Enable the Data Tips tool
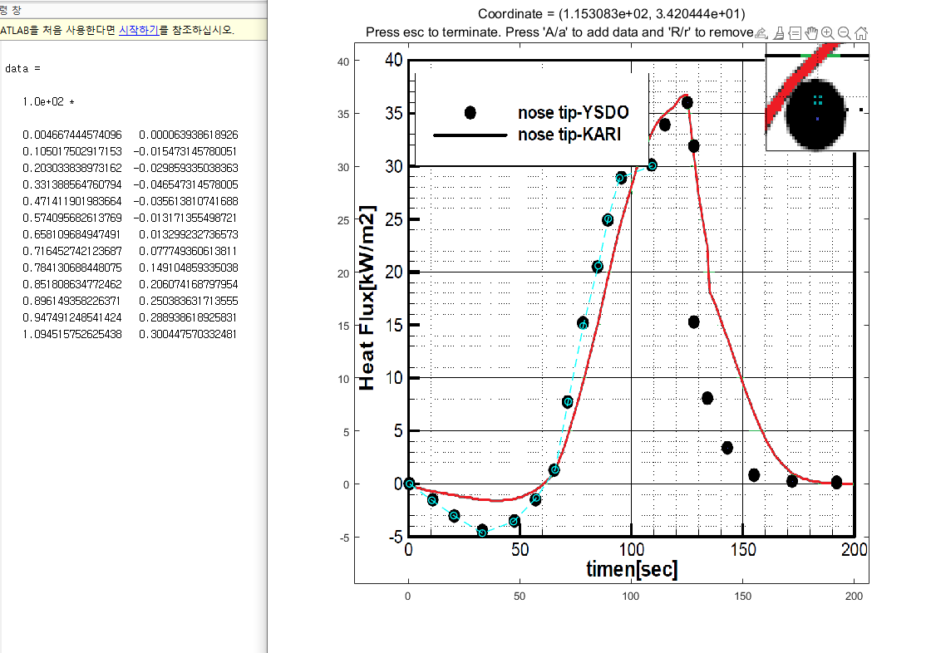Image resolution: width=931 pixels, height=653 pixels. pyautogui.click(x=795, y=33)
